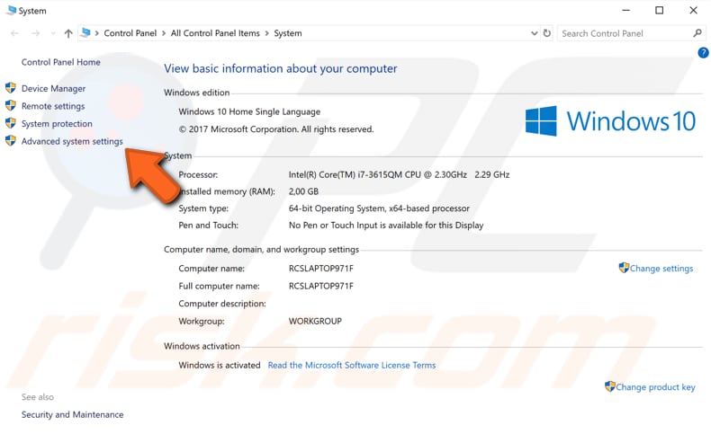Click Change product key link
711x434 pixels.
pyautogui.click(x=655, y=387)
